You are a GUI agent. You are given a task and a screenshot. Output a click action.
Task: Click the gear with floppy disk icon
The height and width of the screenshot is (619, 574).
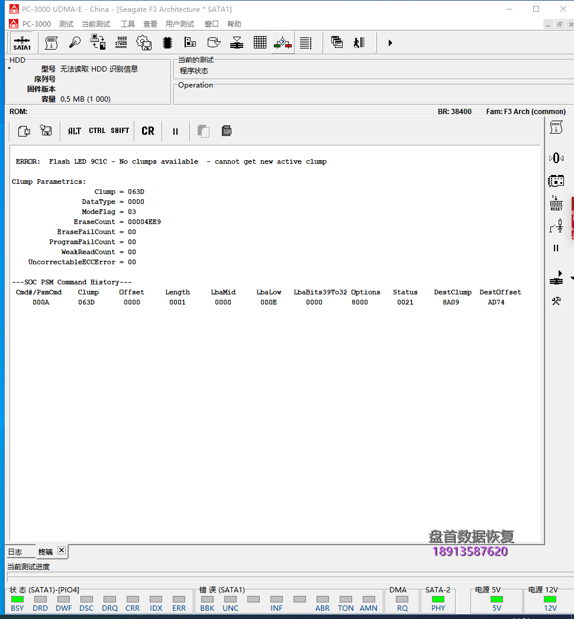[144, 43]
